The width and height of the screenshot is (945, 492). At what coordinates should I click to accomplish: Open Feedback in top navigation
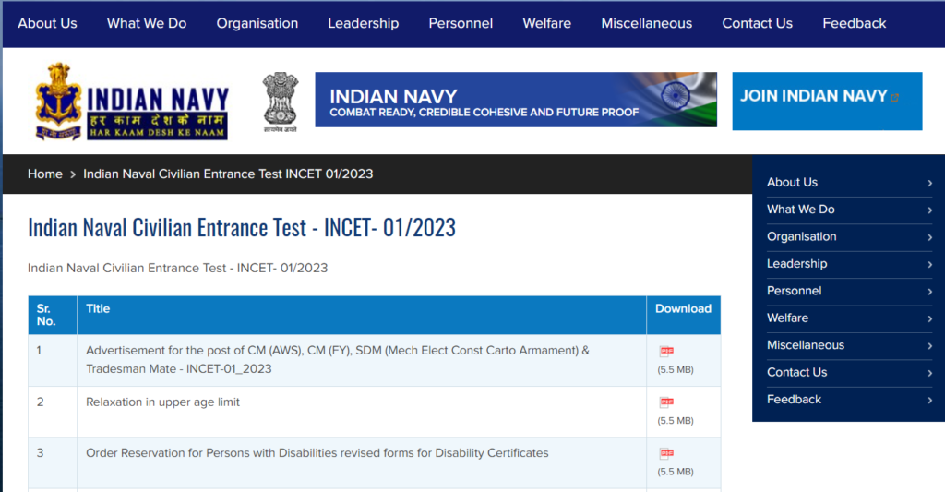point(854,23)
